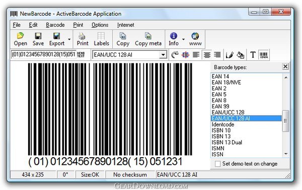Enable Set demo text on change
302x190 pixels.
(217, 164)
